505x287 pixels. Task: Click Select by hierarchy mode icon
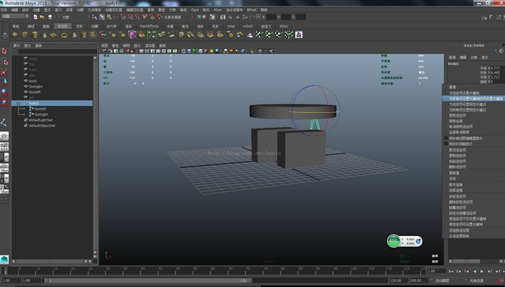coord(94,17)
